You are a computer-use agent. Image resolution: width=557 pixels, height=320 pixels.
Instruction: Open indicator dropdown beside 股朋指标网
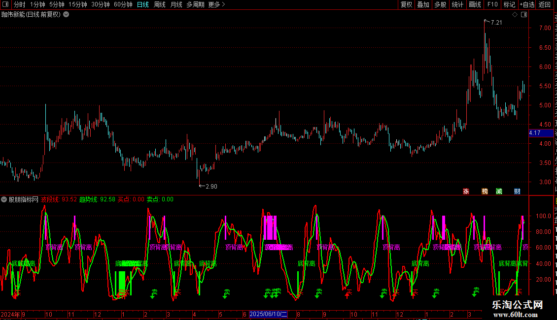click(4, 199)
